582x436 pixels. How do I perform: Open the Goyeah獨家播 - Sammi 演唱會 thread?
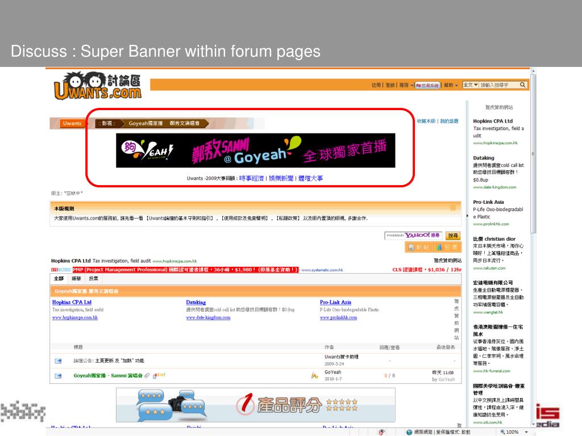tap(108, 376)
